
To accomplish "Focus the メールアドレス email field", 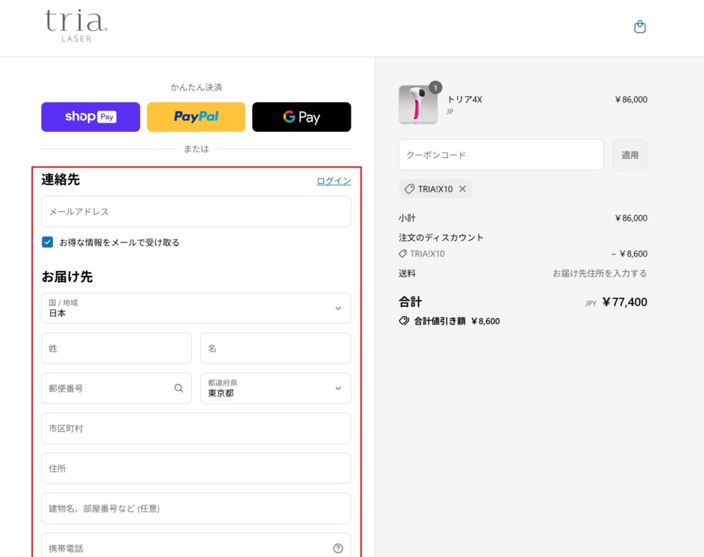I will point(196,212).
